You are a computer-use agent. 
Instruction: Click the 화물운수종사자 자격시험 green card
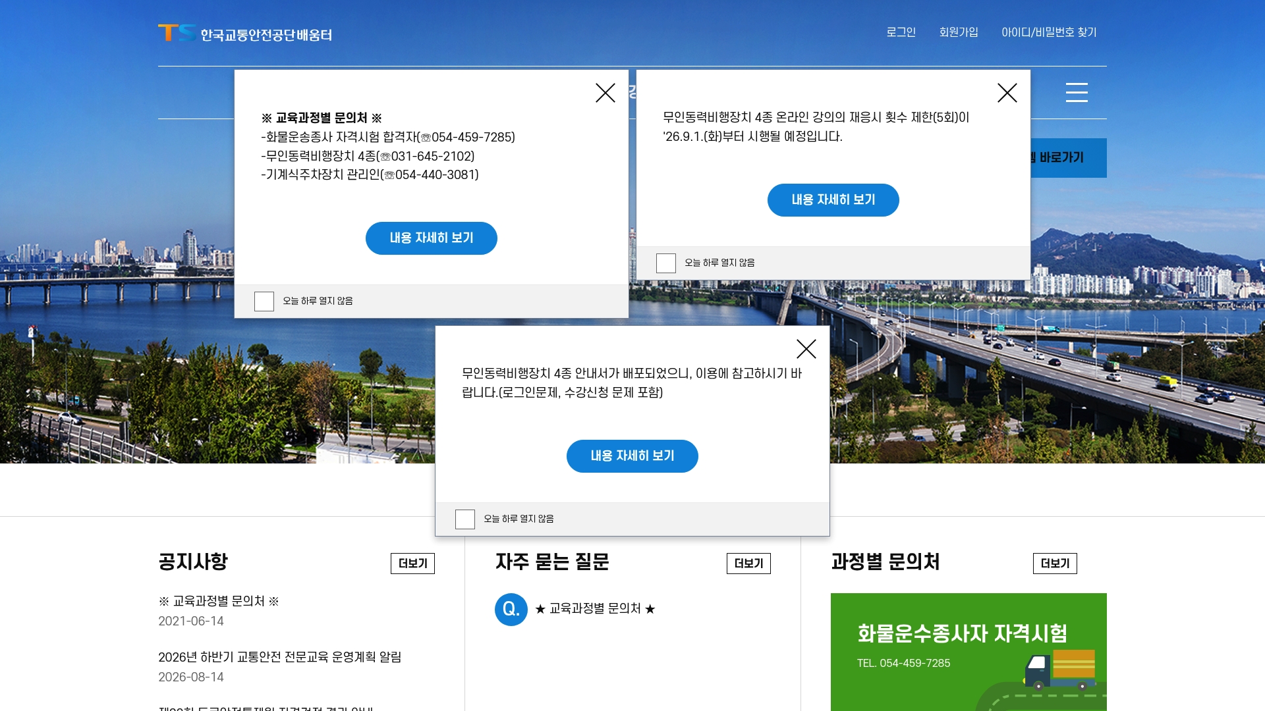coord(969,652)
